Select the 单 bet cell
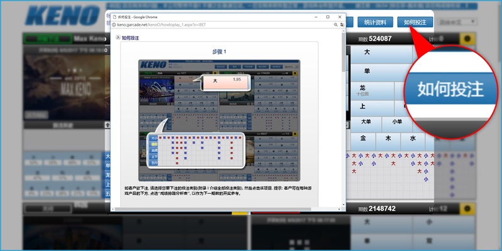 point(381,73)
